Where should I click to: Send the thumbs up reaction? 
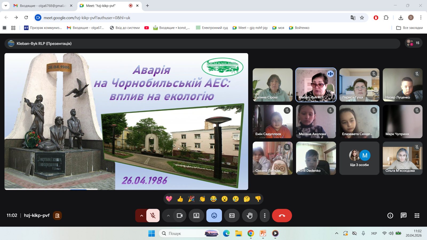click(180, 199)
